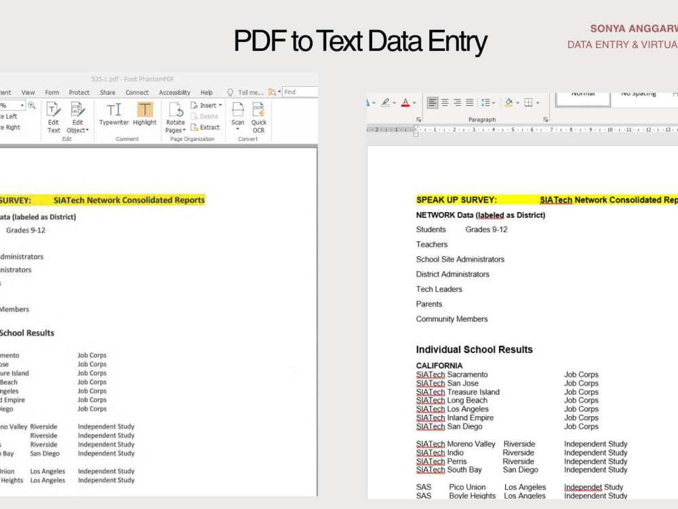Click the folder search icon beside Find

pos(272,92)
